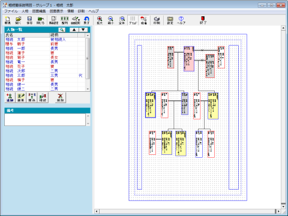Click canvas vertical scrollbar down arrow
The width and height of the screenshot is (288, 216).
(283, 206)
